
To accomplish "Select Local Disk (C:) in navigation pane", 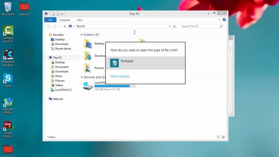I will [x=63, y=90].
